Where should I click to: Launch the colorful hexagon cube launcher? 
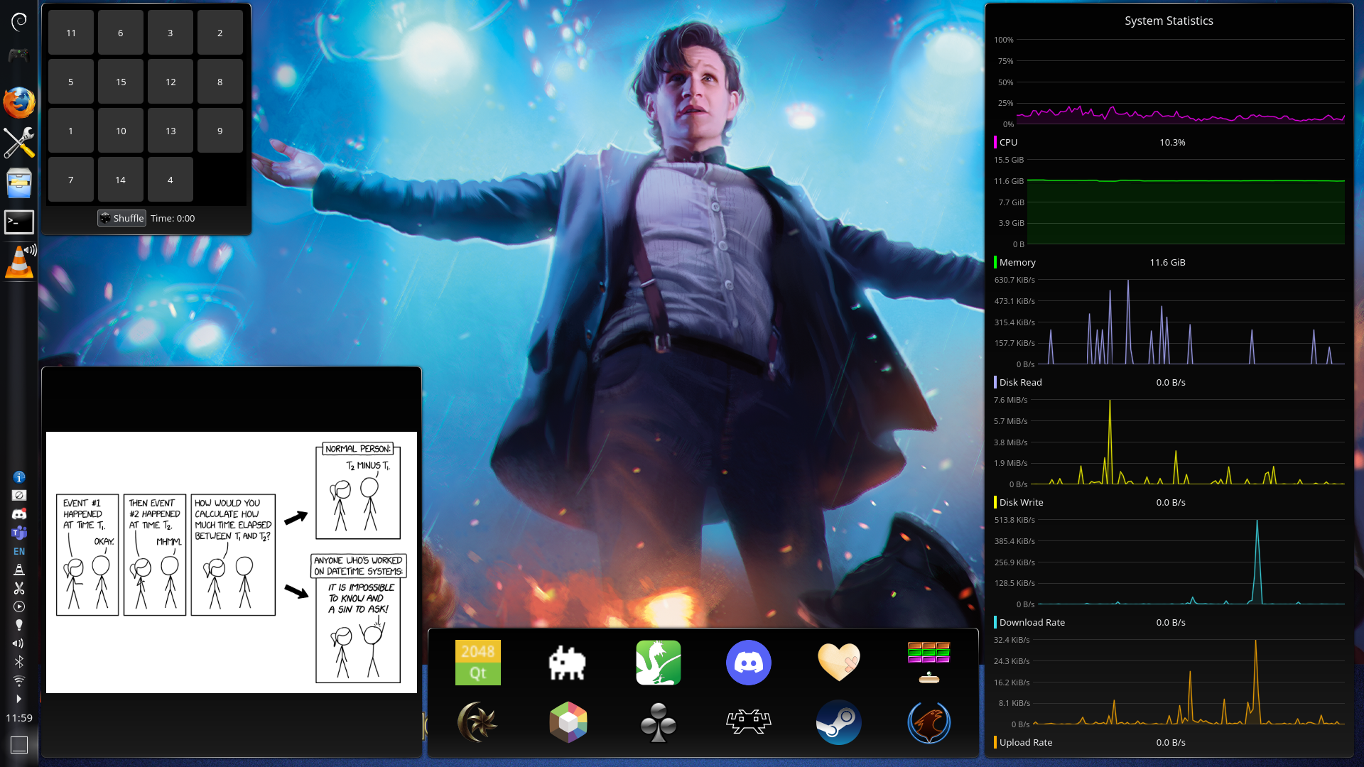568,722
